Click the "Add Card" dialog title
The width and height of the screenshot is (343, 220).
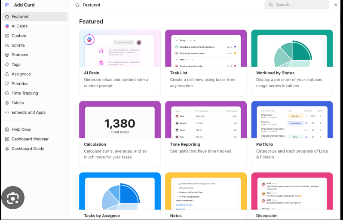(24, 5)
